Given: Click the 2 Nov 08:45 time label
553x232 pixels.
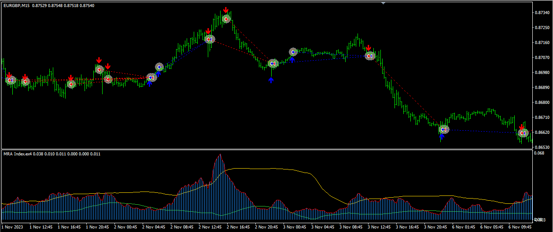Looking at the screenshot, I should coord(182,227).
